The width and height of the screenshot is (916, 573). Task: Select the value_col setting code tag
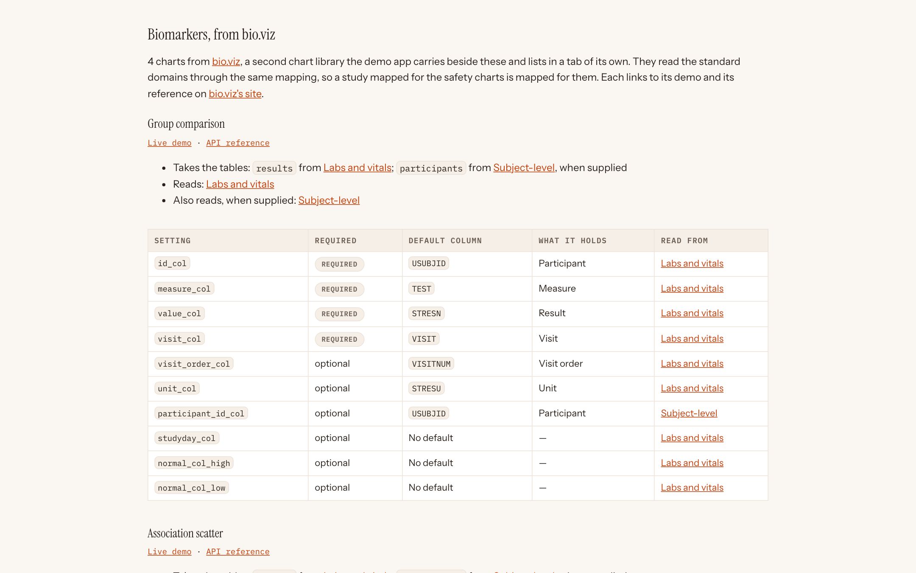pos(179,314)
